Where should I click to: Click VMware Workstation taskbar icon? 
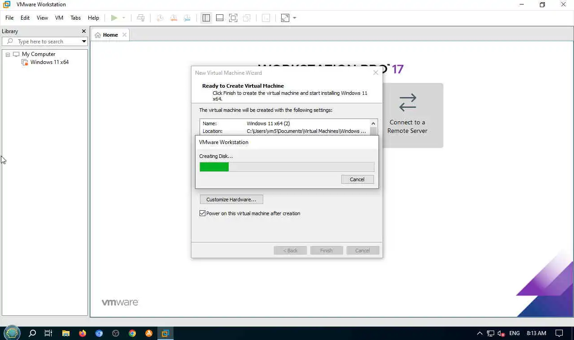click(x=165, y=333)
